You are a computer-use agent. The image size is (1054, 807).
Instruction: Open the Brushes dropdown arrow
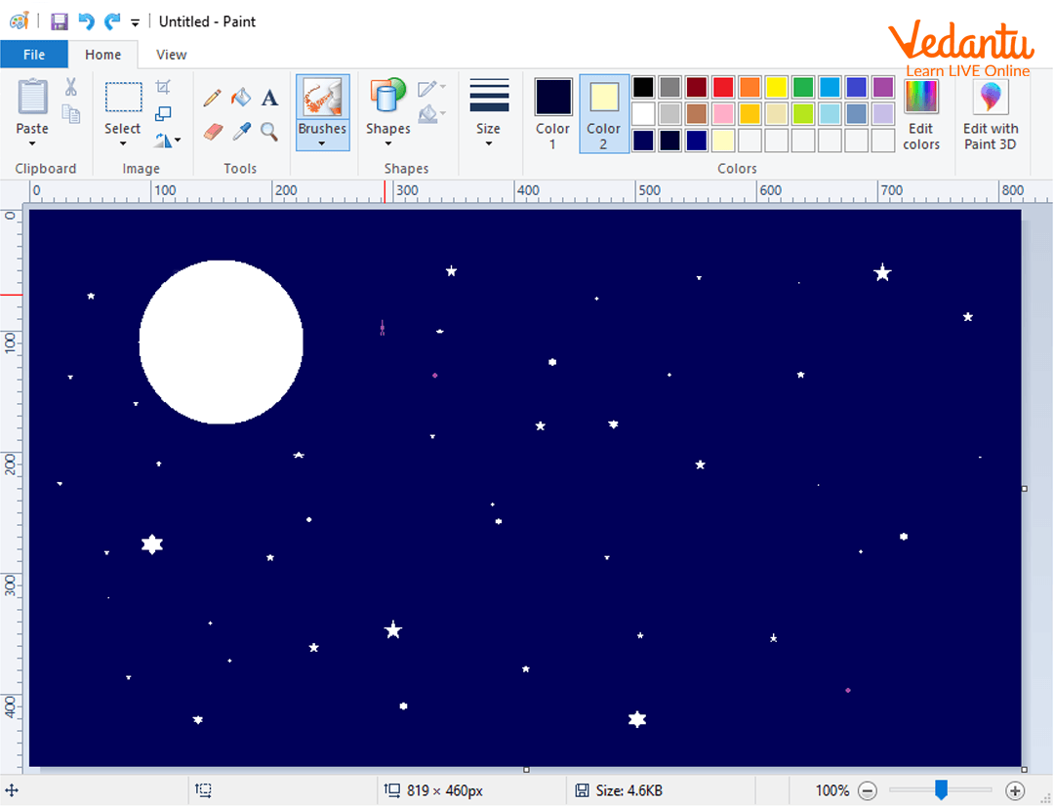[322, 144]
